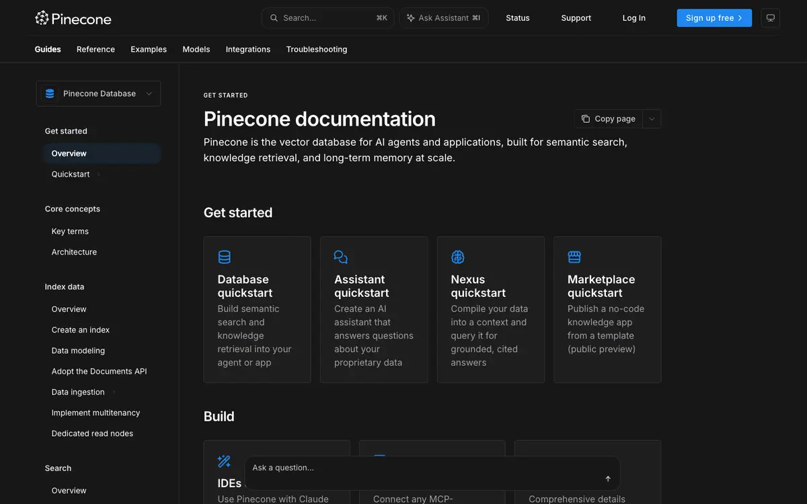Open the Guides tab
The image size is (807, 504).
48,49
